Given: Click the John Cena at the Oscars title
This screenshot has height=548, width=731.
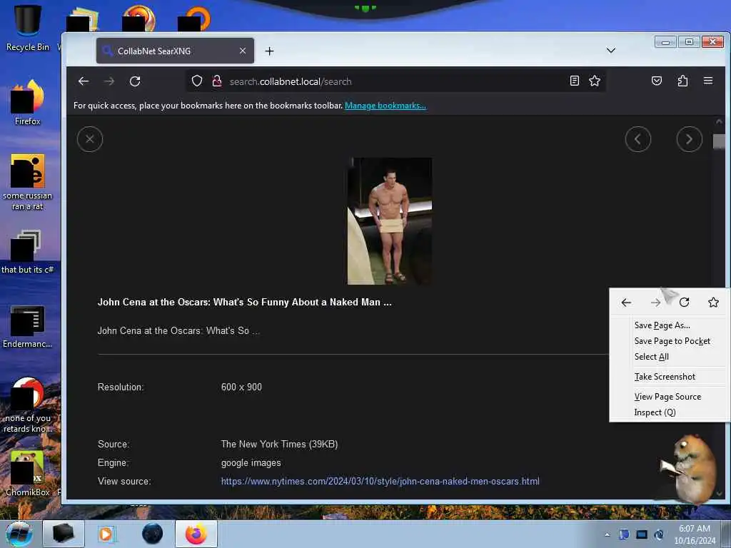Looking at the screenshot, I should 244,302.
